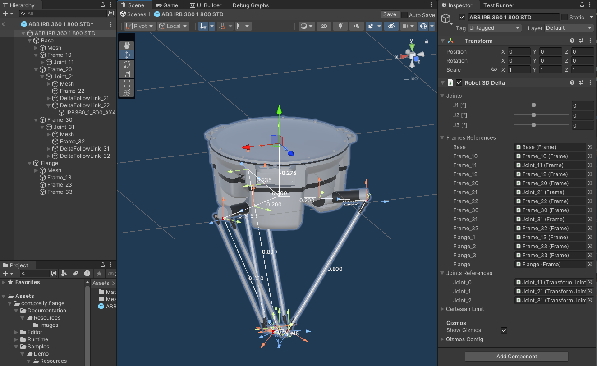Open the Hierarchy panel three-dot menu
The width and height of the screenshot is (597, 366).
tap(110, 5)
